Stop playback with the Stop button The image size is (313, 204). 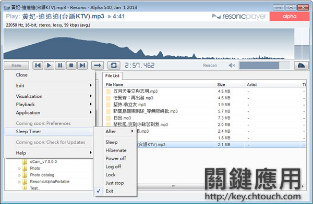coord(71,66)
